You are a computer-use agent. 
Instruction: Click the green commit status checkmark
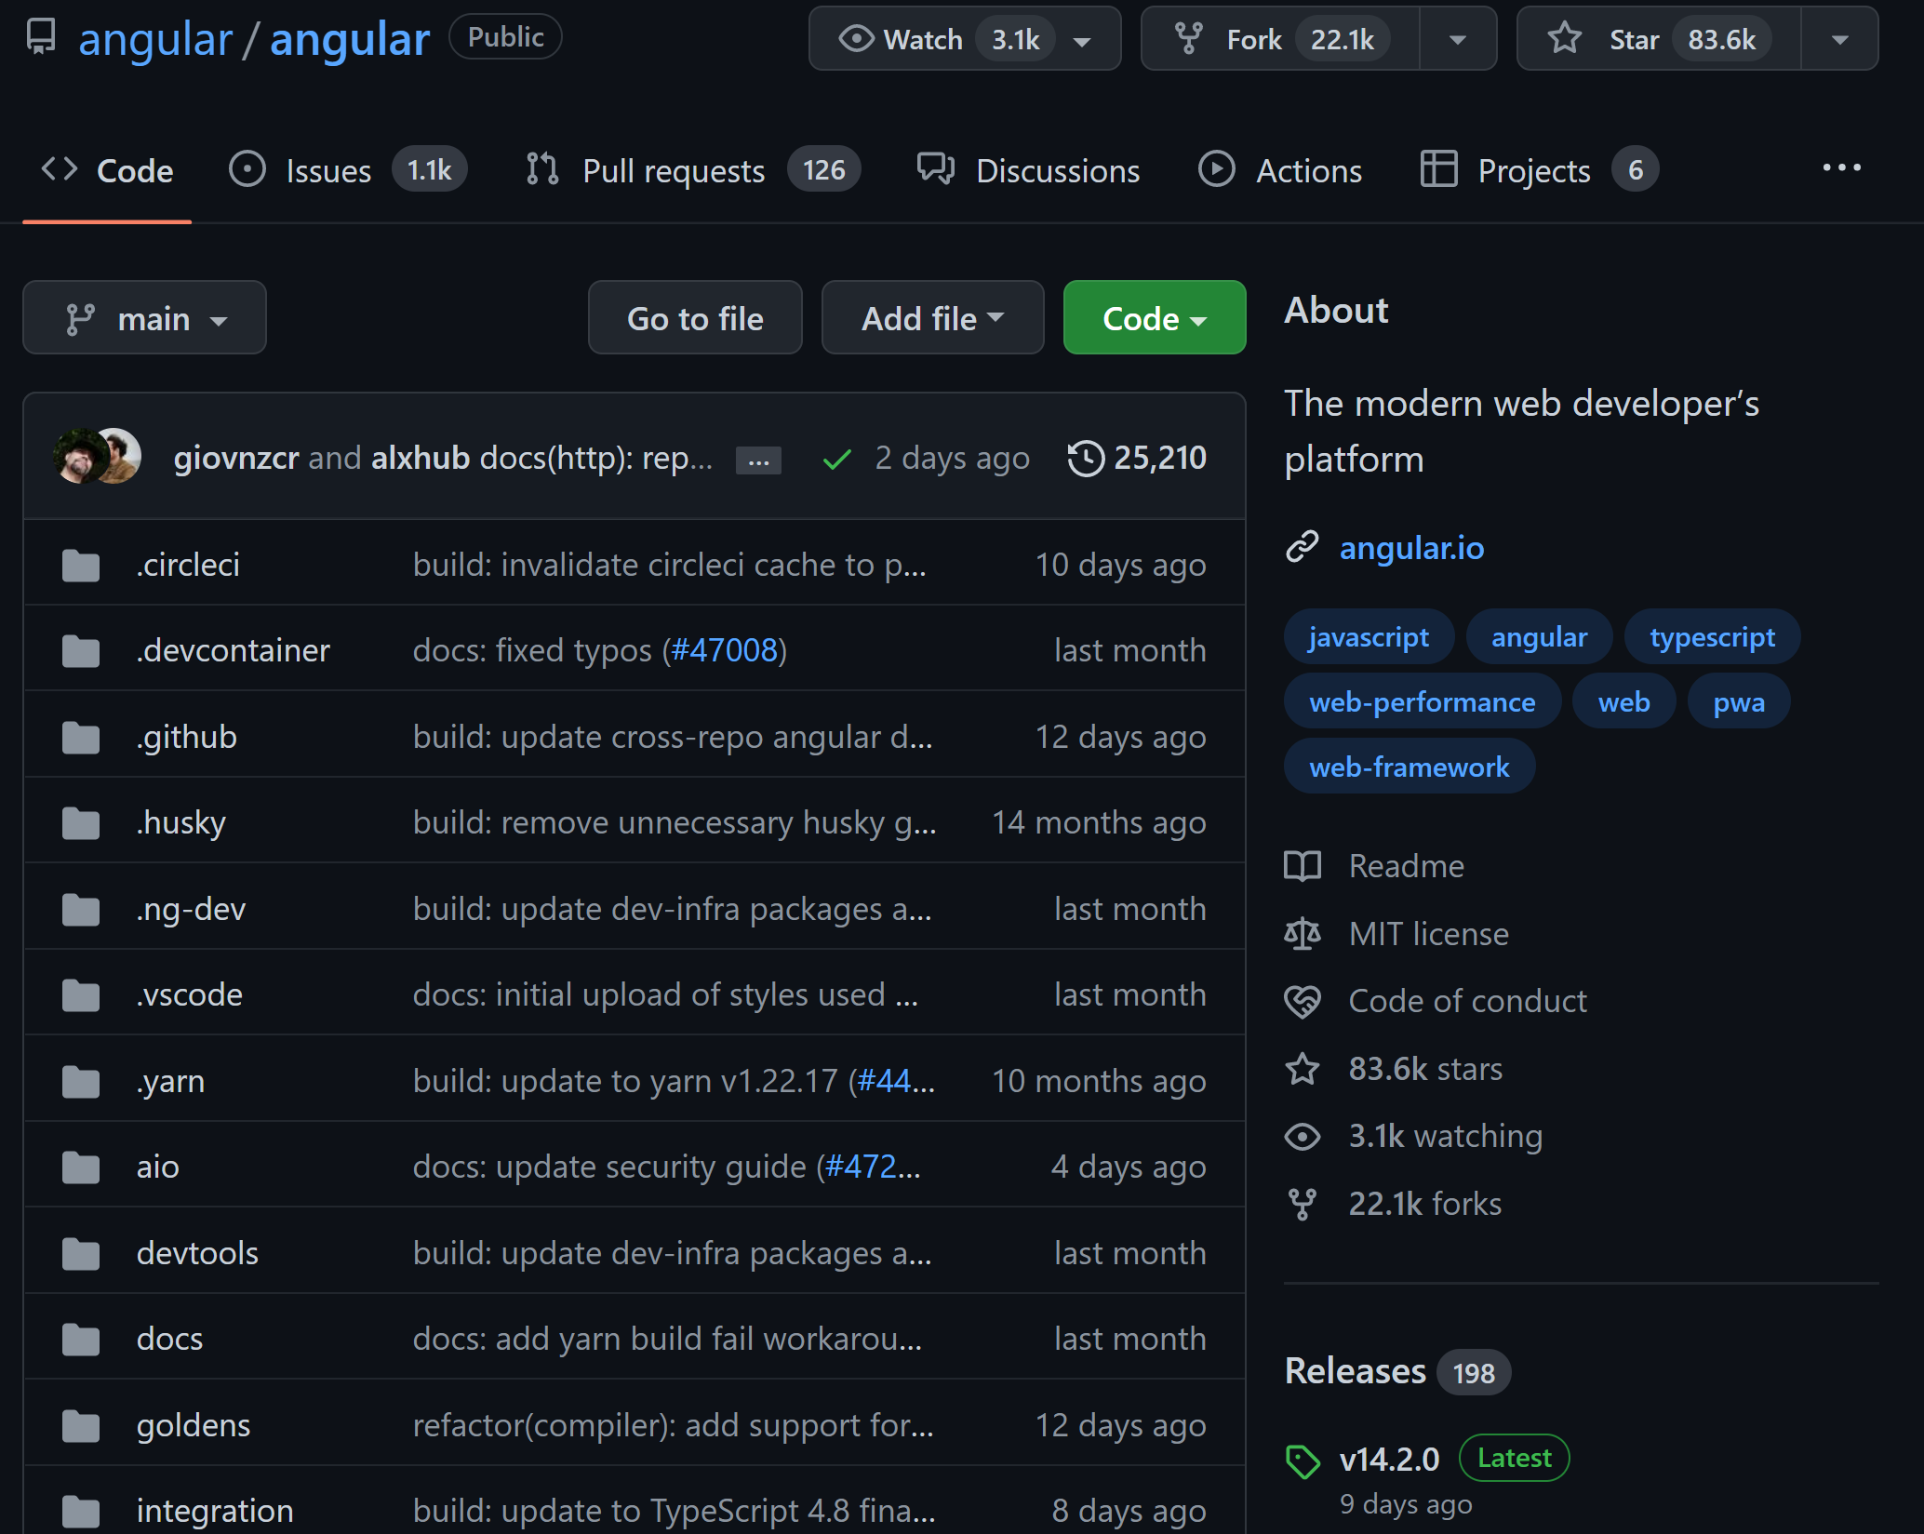pyautogui.click(x=836, y=459)
